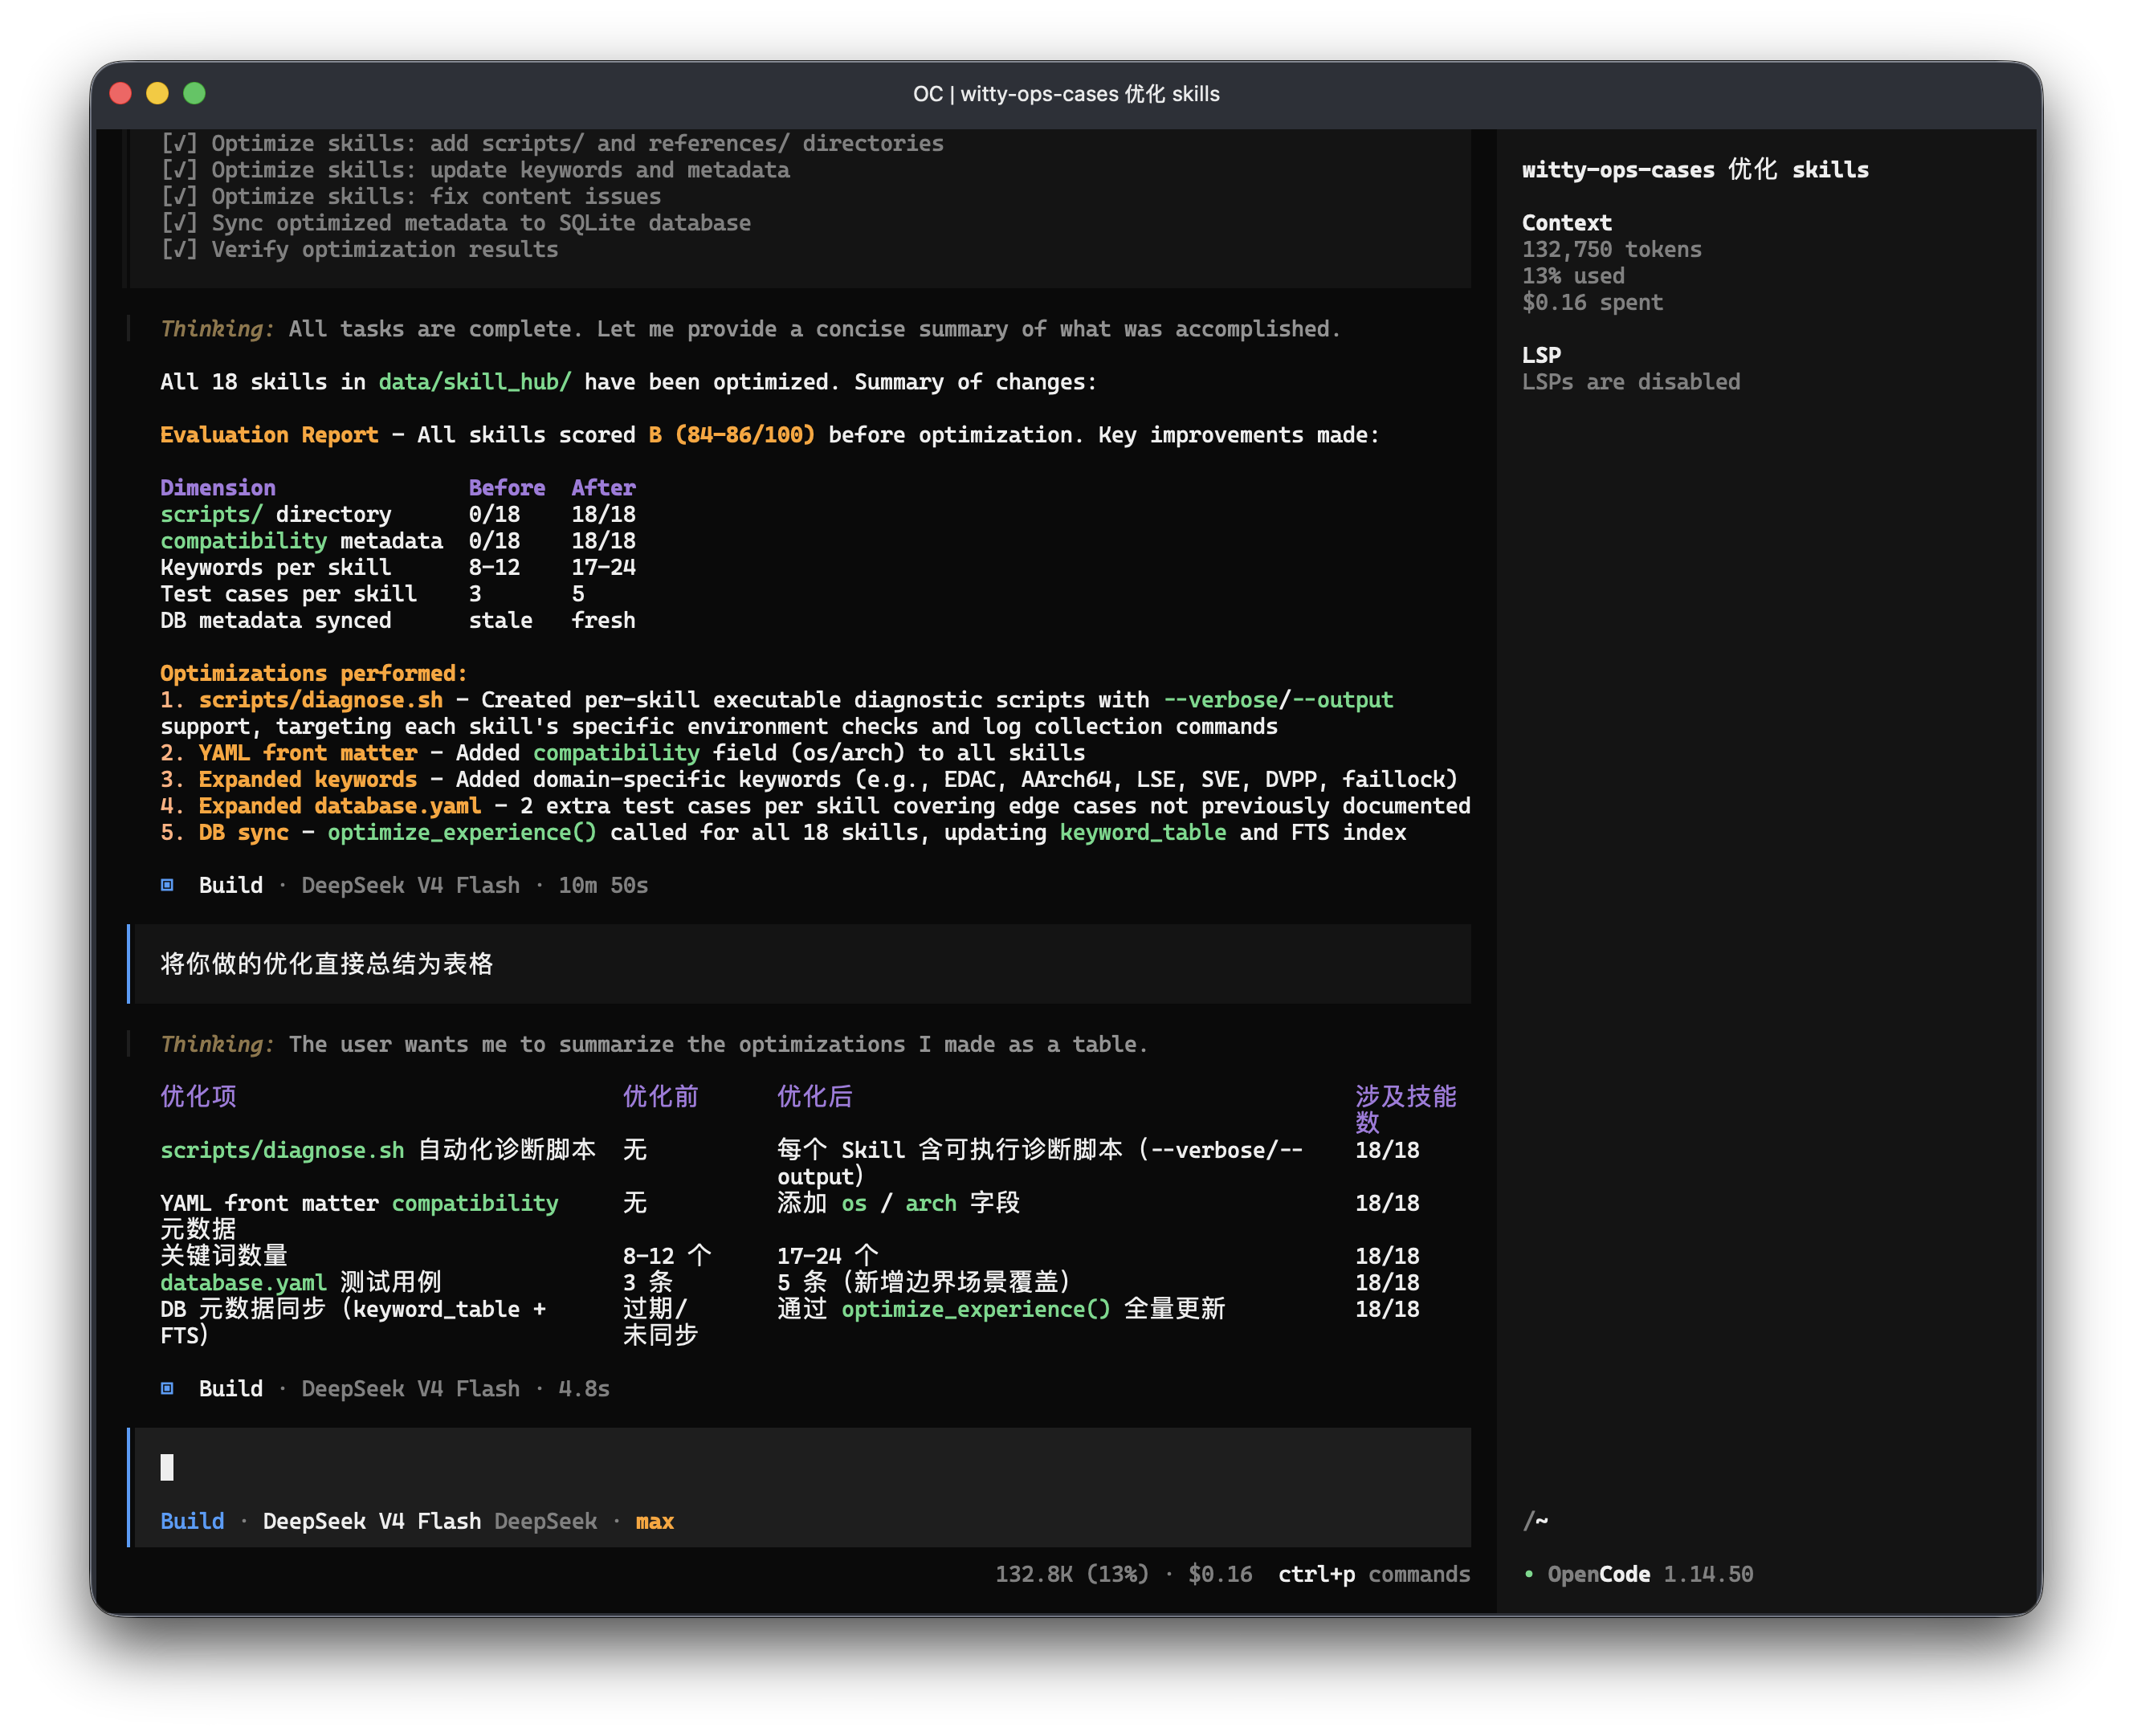
Task: Click the Test cases per skill row
Action: coord(372,594)
